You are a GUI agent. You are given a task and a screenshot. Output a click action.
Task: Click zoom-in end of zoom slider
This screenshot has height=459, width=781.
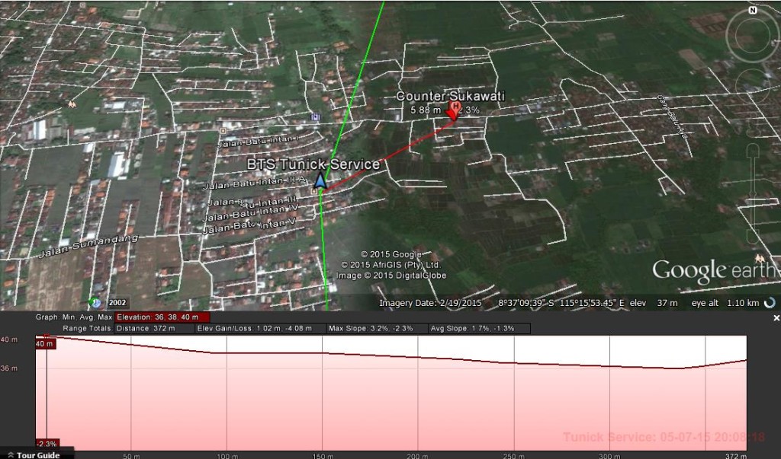753,150
